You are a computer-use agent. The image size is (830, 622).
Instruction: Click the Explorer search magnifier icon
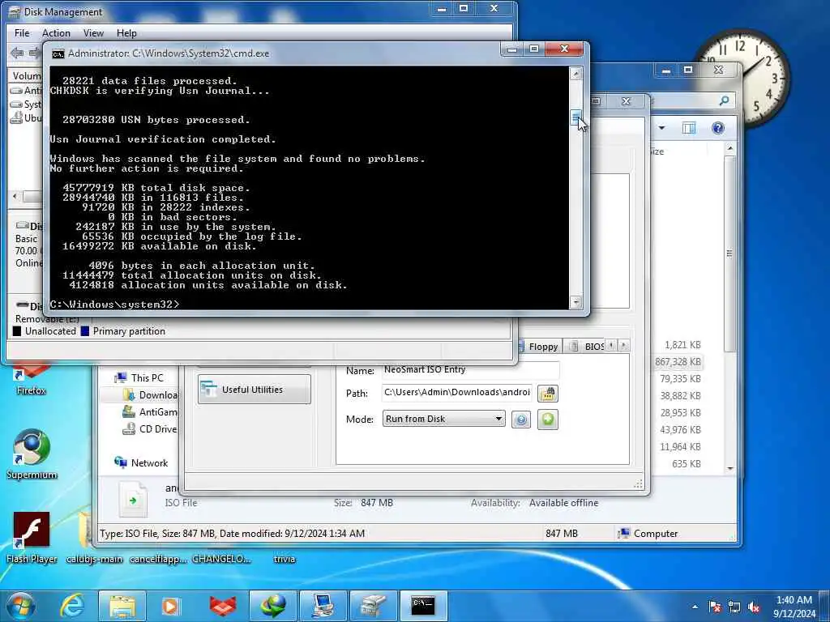(724, 100)
